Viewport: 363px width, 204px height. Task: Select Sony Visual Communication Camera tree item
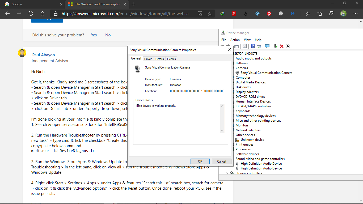tap(266, 73)
